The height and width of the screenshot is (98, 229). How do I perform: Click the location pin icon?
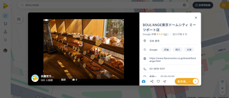(145, 41)
